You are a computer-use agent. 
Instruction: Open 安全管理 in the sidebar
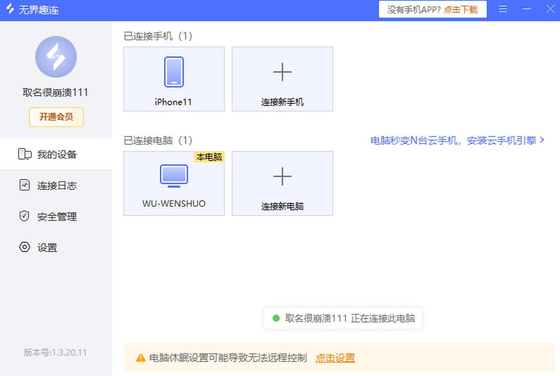pyautogui.click(x=56, y=216)
